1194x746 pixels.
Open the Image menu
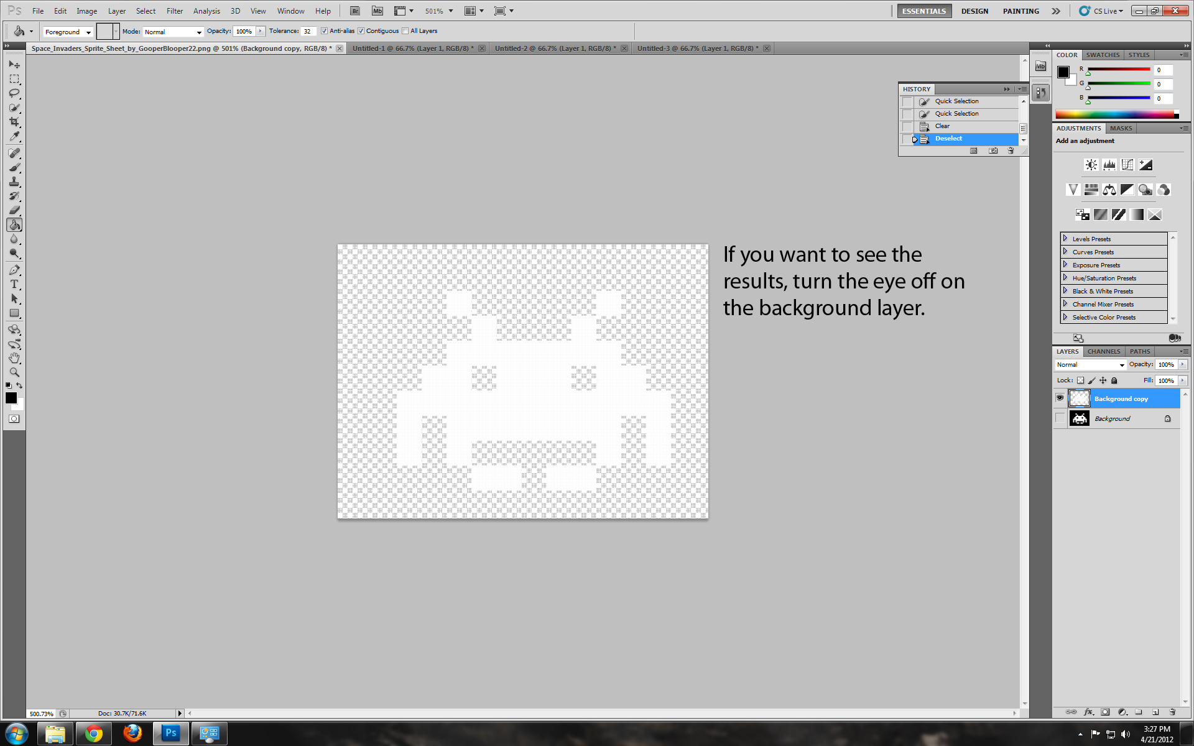[86, 11]
